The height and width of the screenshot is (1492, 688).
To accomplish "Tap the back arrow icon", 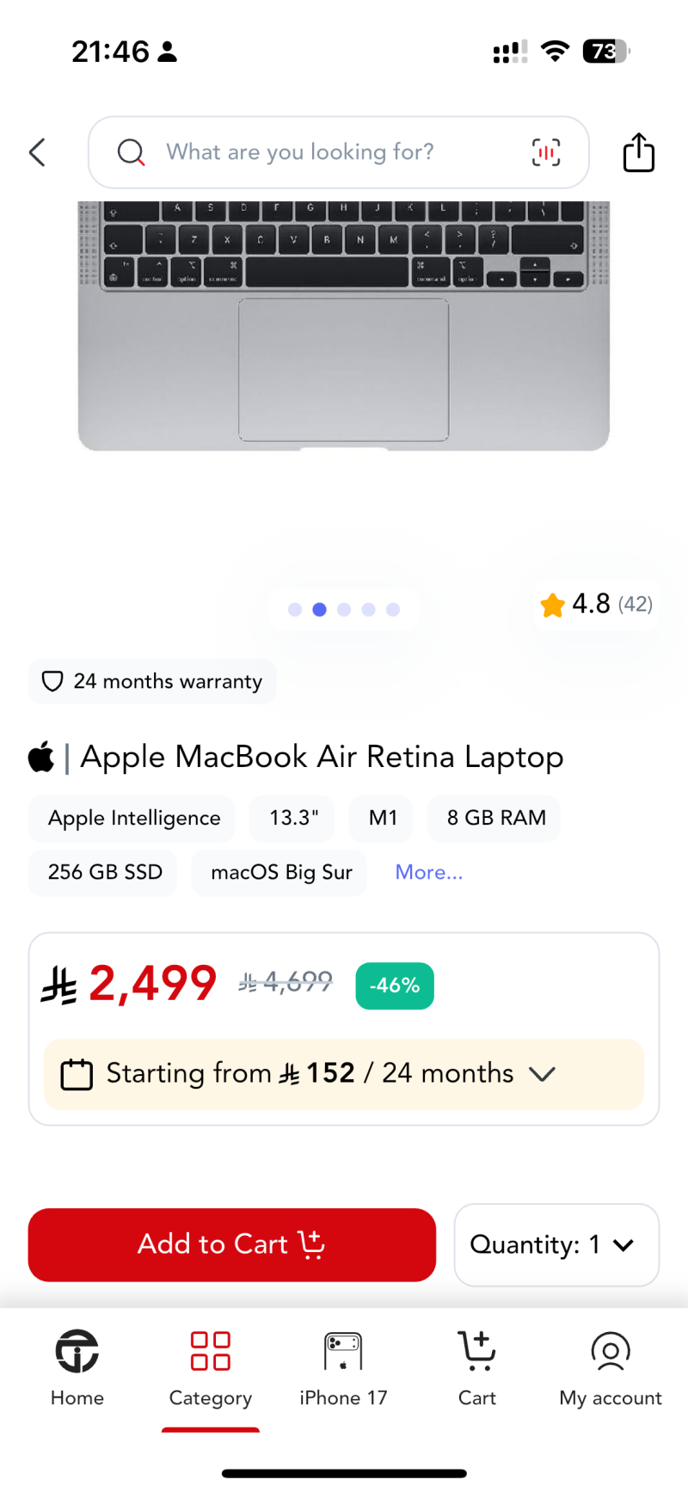I will (x=38, y=153).
